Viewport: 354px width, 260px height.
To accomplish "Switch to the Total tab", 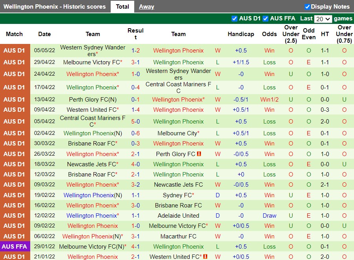I will (122, 7).
